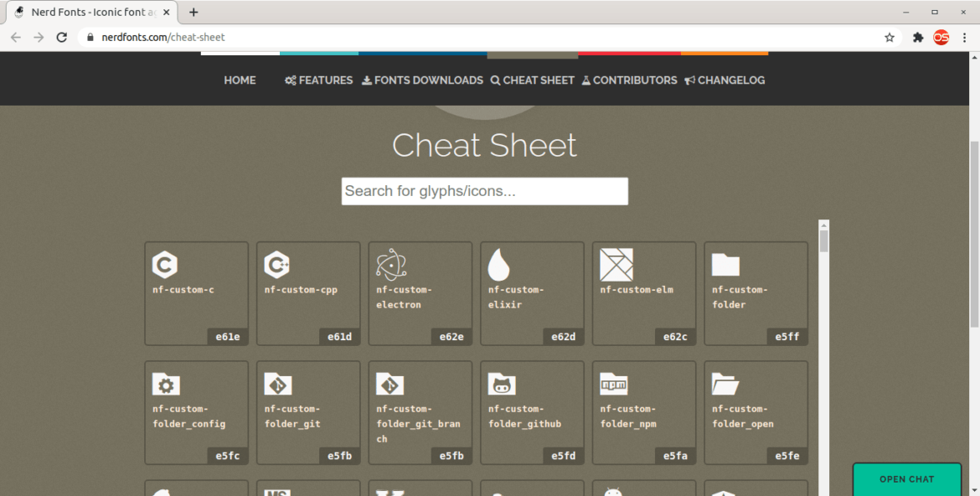Image resolution: width=980 pixels, height=496 pixels.
Task: Select the nf-custom-c glyph icon
Action: [x=164, y=265]
